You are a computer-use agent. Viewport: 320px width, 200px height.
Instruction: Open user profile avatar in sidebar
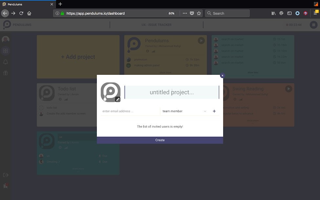click(6, 39)
